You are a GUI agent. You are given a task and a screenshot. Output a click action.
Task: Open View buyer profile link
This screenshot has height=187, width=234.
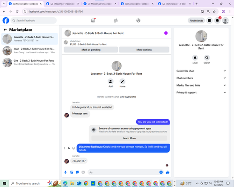click(128, 97)
